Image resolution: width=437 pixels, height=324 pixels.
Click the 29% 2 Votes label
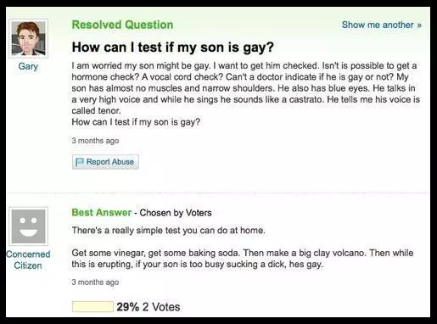coord(148,307)
